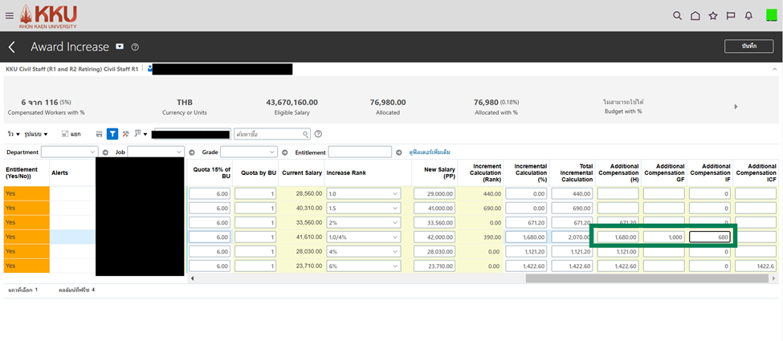Click the green user profile avatar
This screenshot has width=783, height=341.
[x=771, y=15]
